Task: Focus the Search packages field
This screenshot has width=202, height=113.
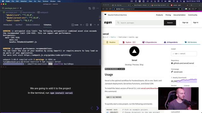Action: (x=140, y=23)
